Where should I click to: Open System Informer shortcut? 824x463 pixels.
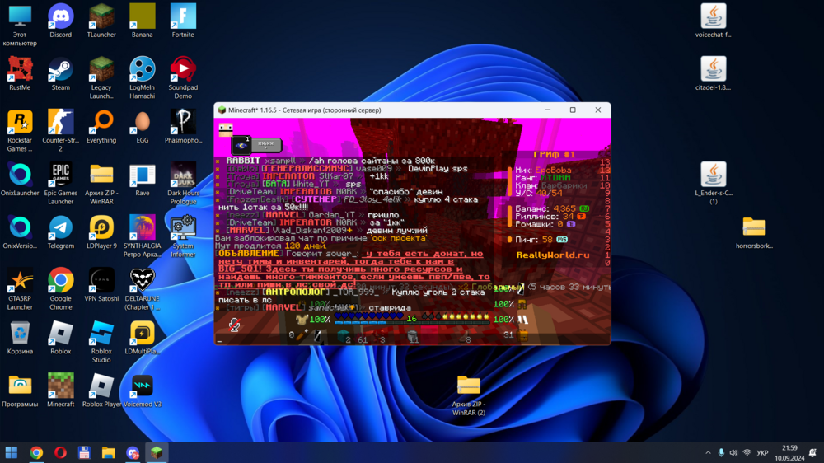pyautogui.click(x=183, y=236)
